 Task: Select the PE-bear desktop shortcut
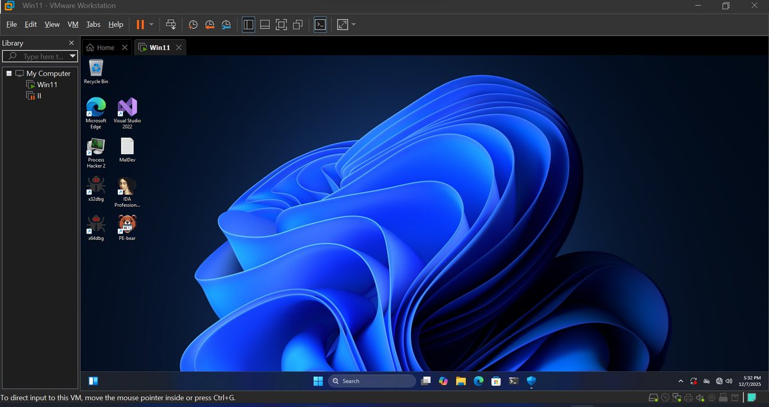(x=127, y=228)
